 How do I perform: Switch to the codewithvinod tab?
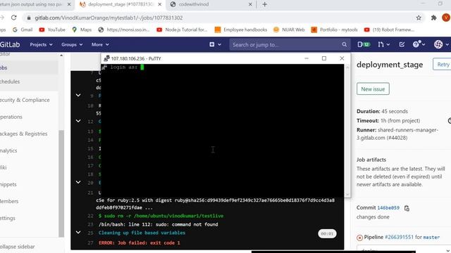(x=194, y=4)
